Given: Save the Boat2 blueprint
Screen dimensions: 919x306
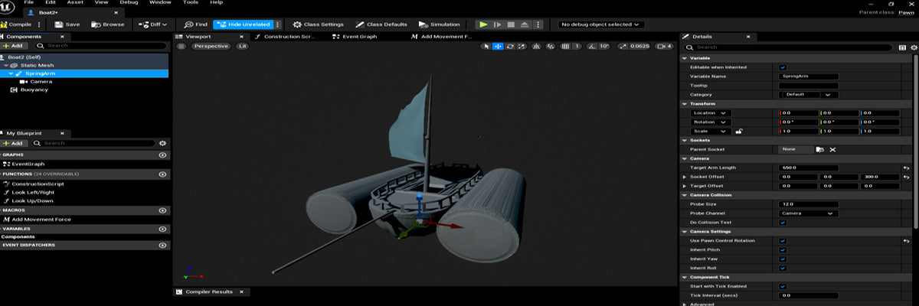Looking at the screenshot, I should point(67,24).
